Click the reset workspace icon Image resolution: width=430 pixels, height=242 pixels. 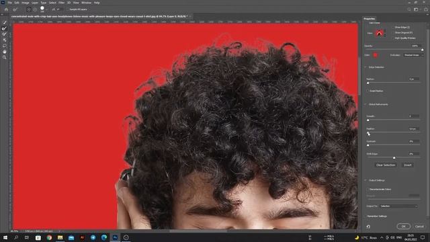[368, 227]
